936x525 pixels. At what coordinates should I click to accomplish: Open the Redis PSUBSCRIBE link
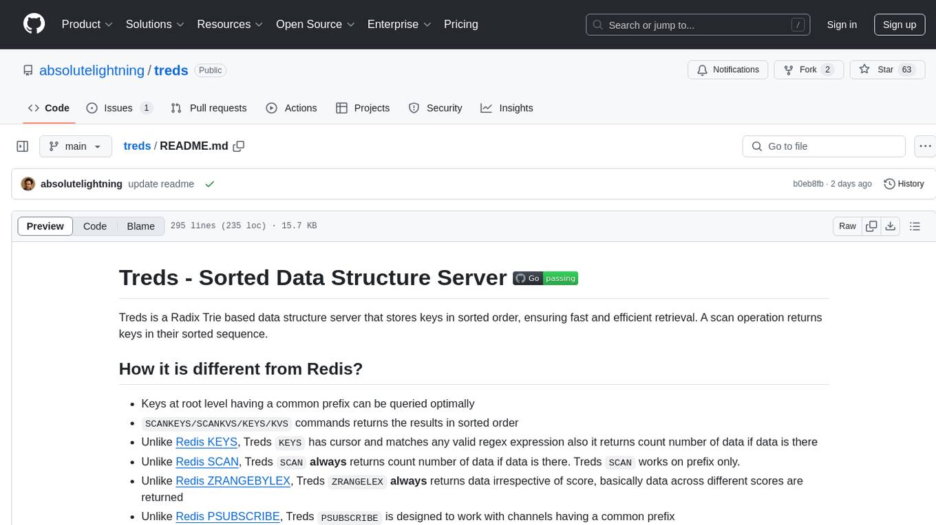(228, 516)
